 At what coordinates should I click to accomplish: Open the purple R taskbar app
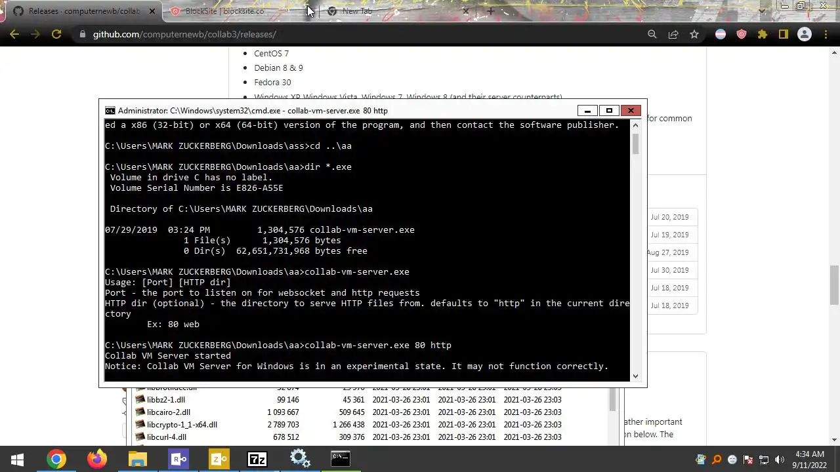[x=178, y=460]
